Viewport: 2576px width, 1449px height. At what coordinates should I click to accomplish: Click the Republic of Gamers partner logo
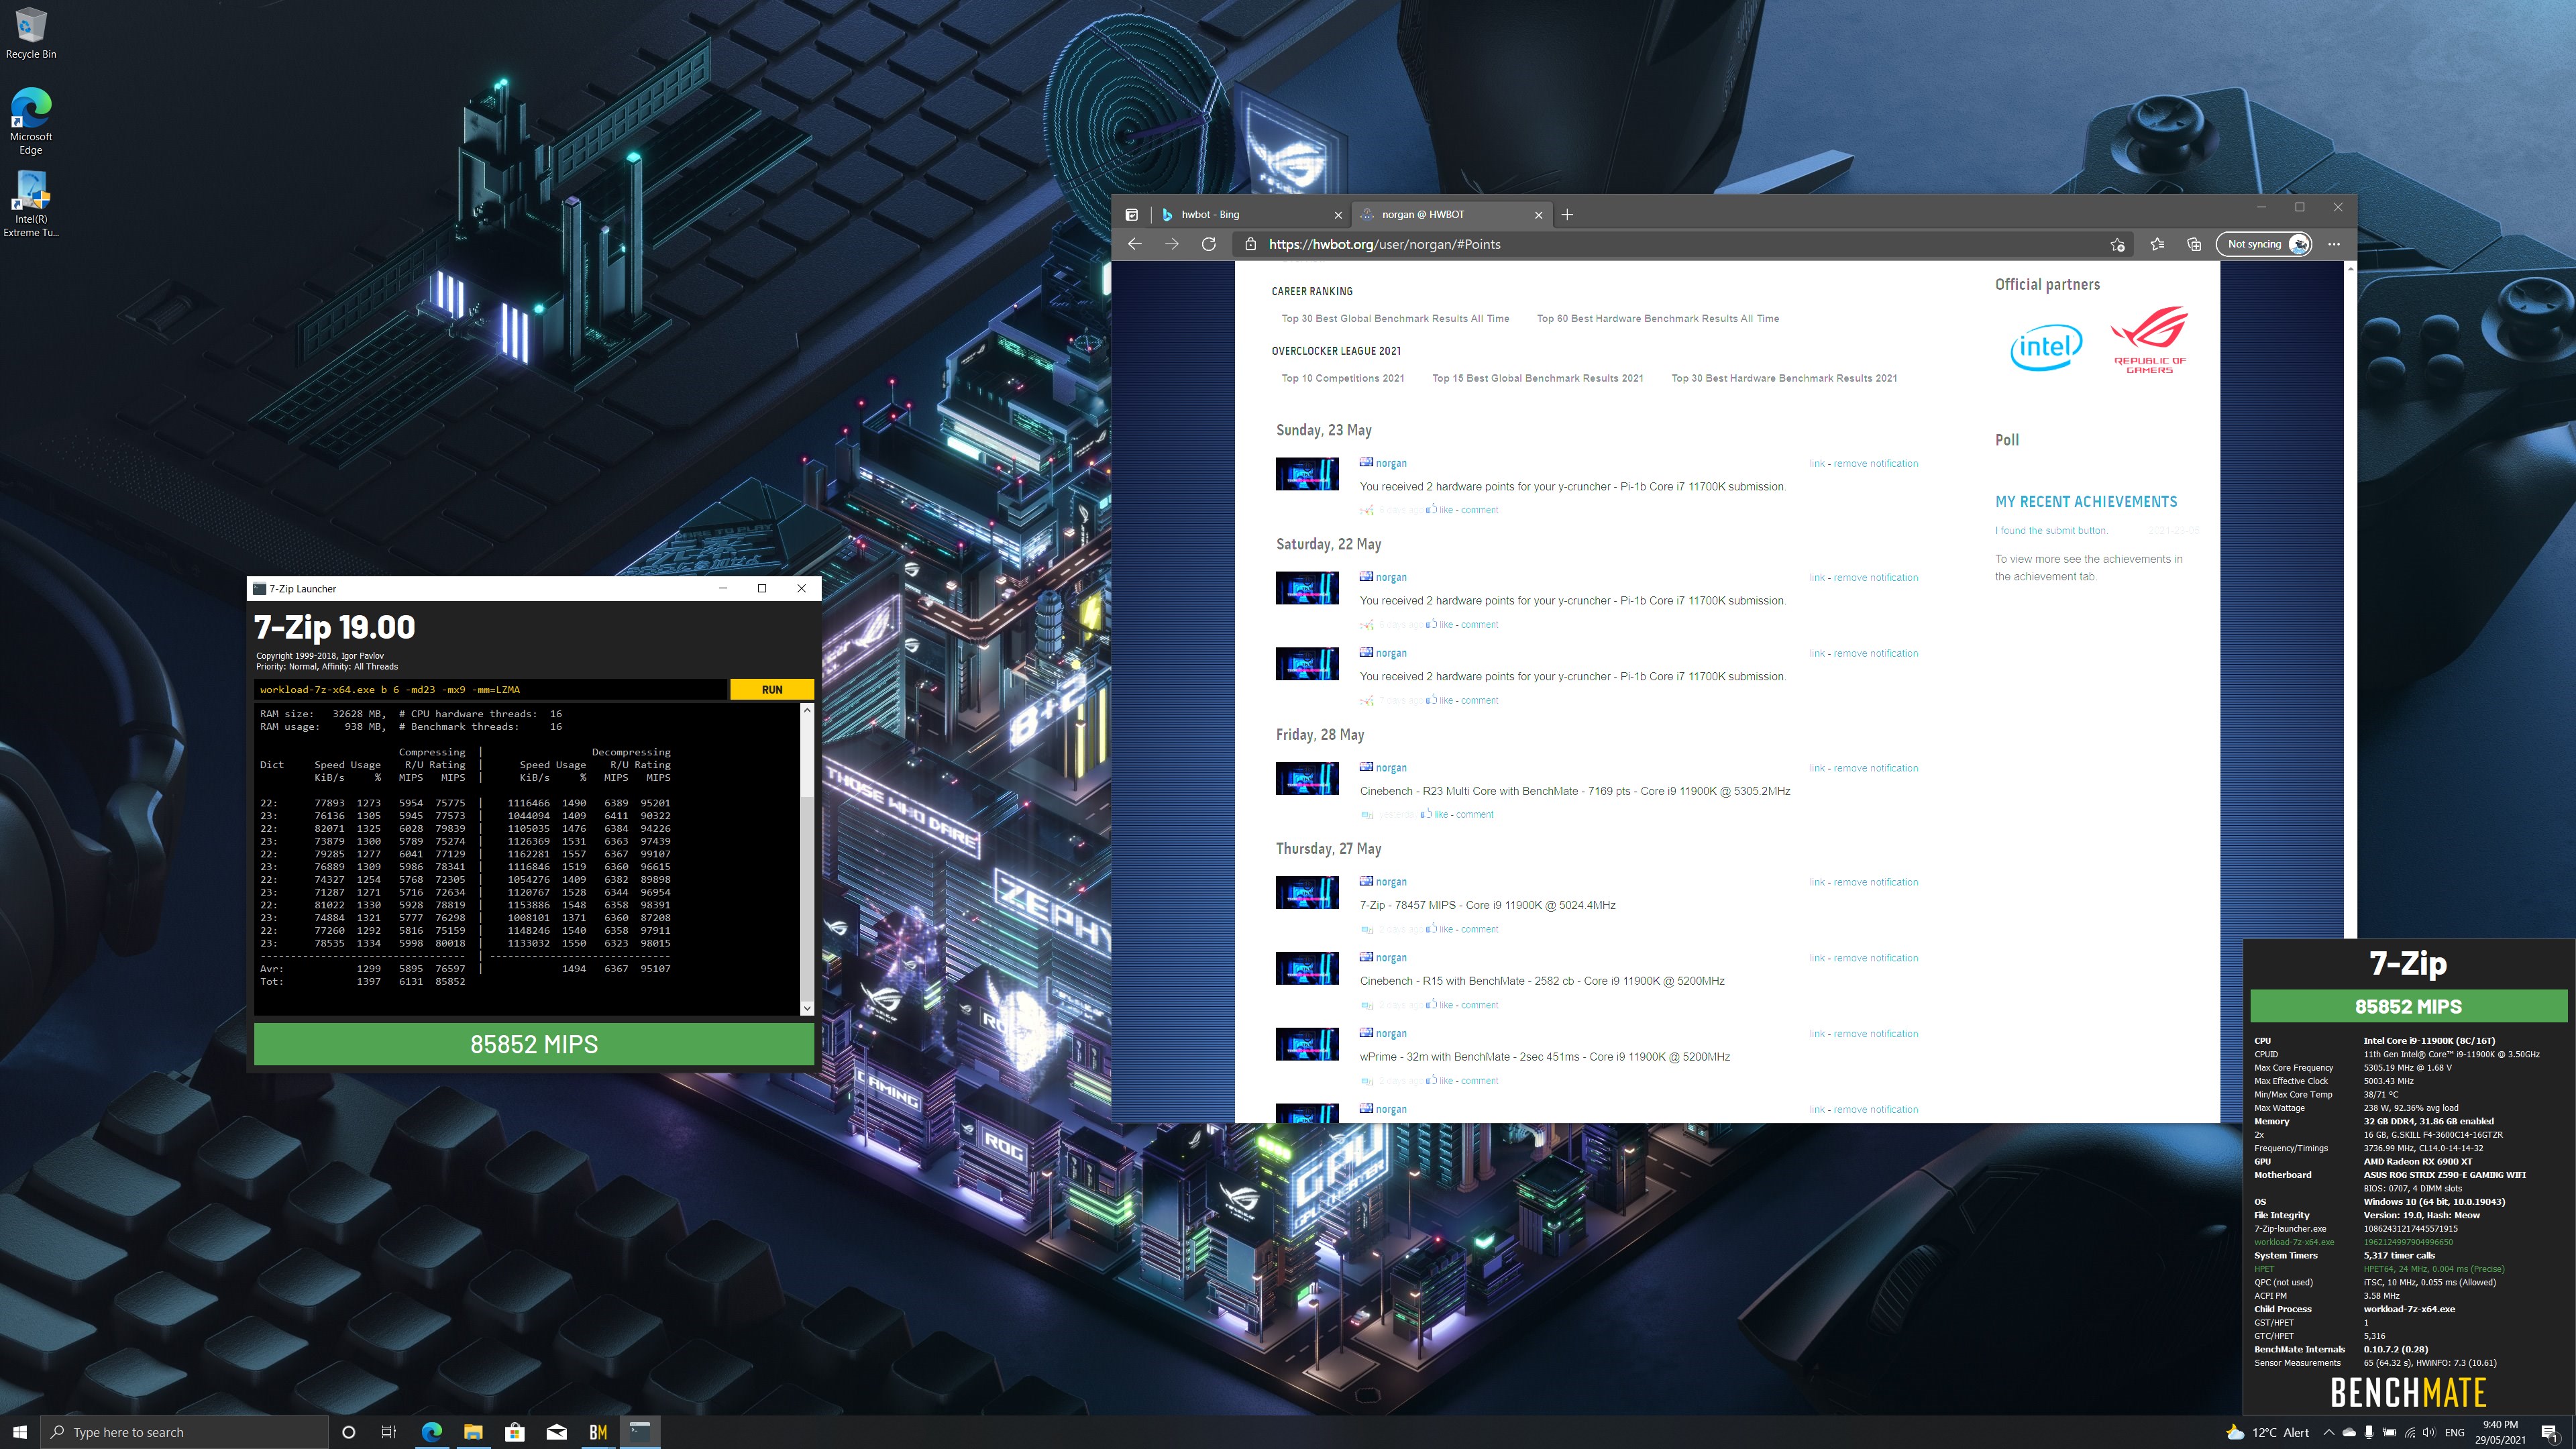pos(2149,340)
